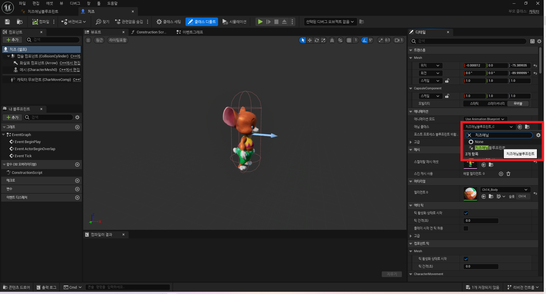Collapse Transform (트랜스폼) section
546x294 pixels.
(411, 50)
